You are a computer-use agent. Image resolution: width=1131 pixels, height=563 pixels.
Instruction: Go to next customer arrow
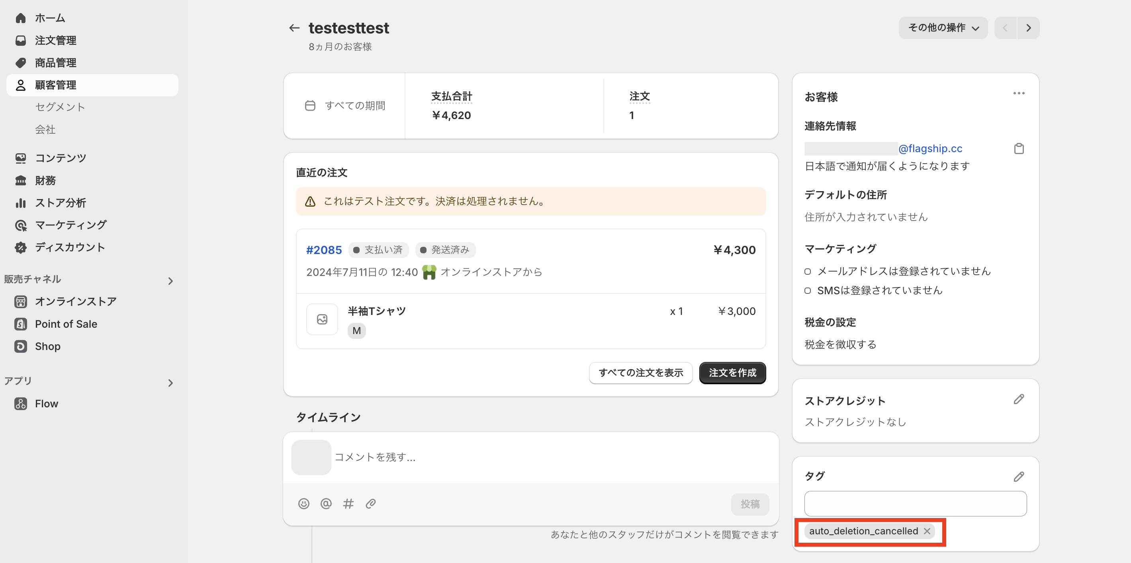tap(1028, 27)
